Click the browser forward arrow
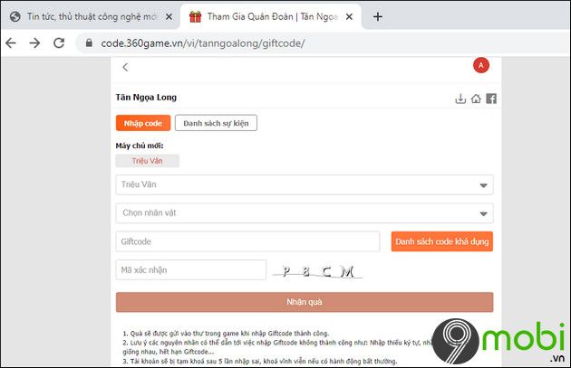The image size is (571, 368). 35,43
